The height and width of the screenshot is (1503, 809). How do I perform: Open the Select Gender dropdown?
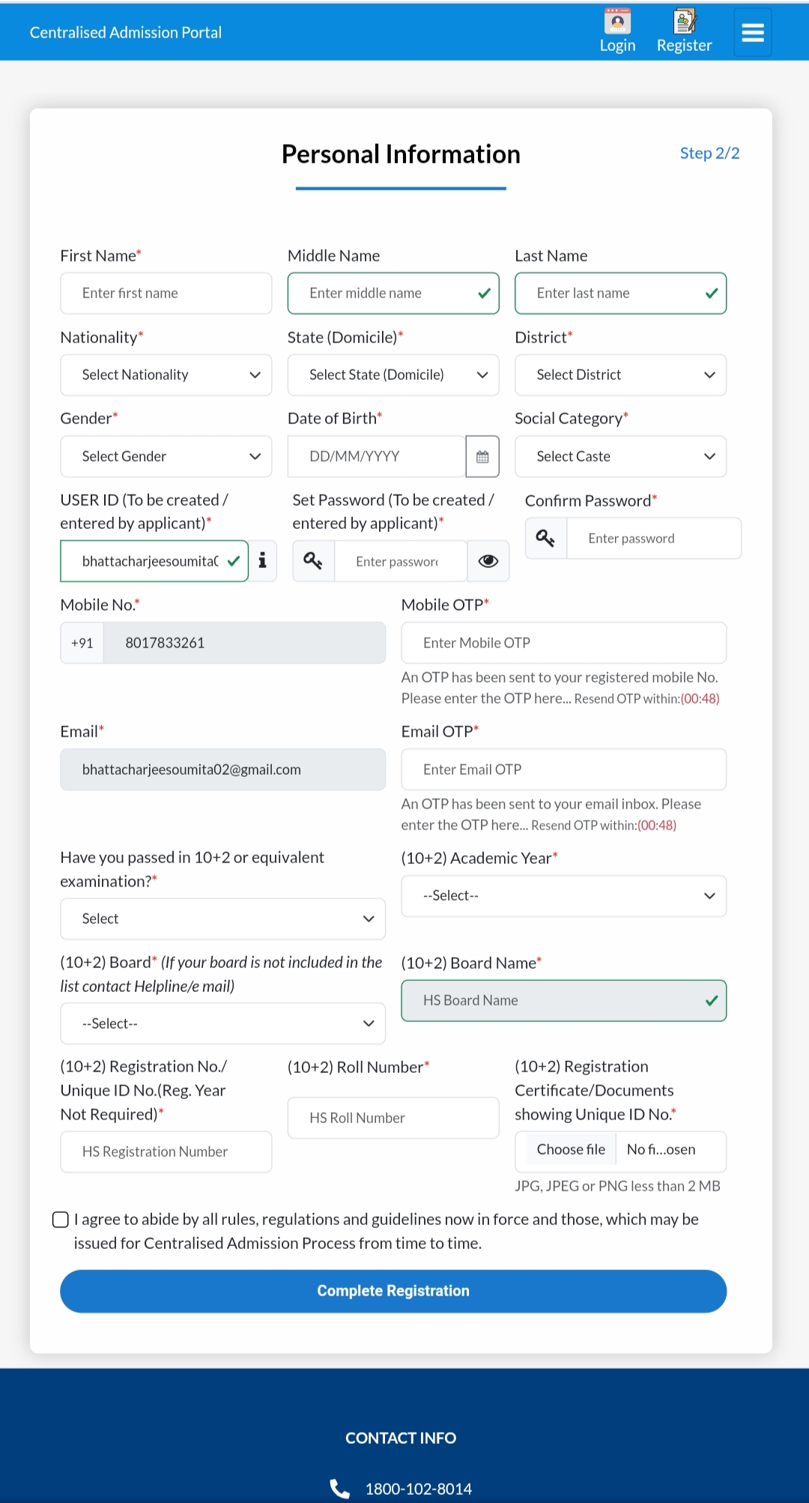click(166, 456)
